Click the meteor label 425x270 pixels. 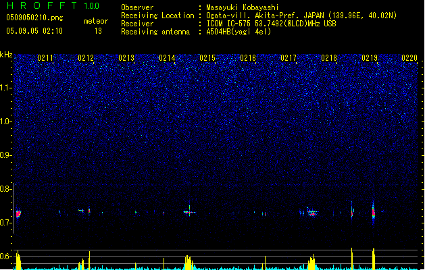(96, 21)
